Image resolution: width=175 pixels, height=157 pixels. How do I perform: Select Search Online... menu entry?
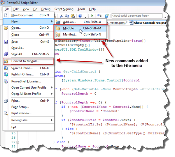coord(29,68)
